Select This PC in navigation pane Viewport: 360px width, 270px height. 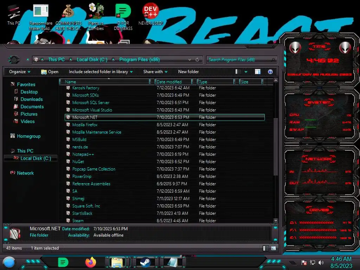point(25,151)
